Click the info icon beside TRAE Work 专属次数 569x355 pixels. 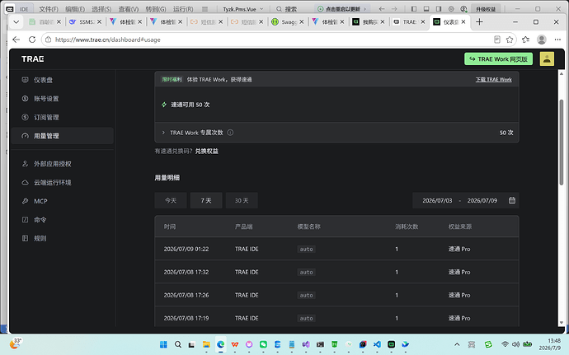coord(230,133)
